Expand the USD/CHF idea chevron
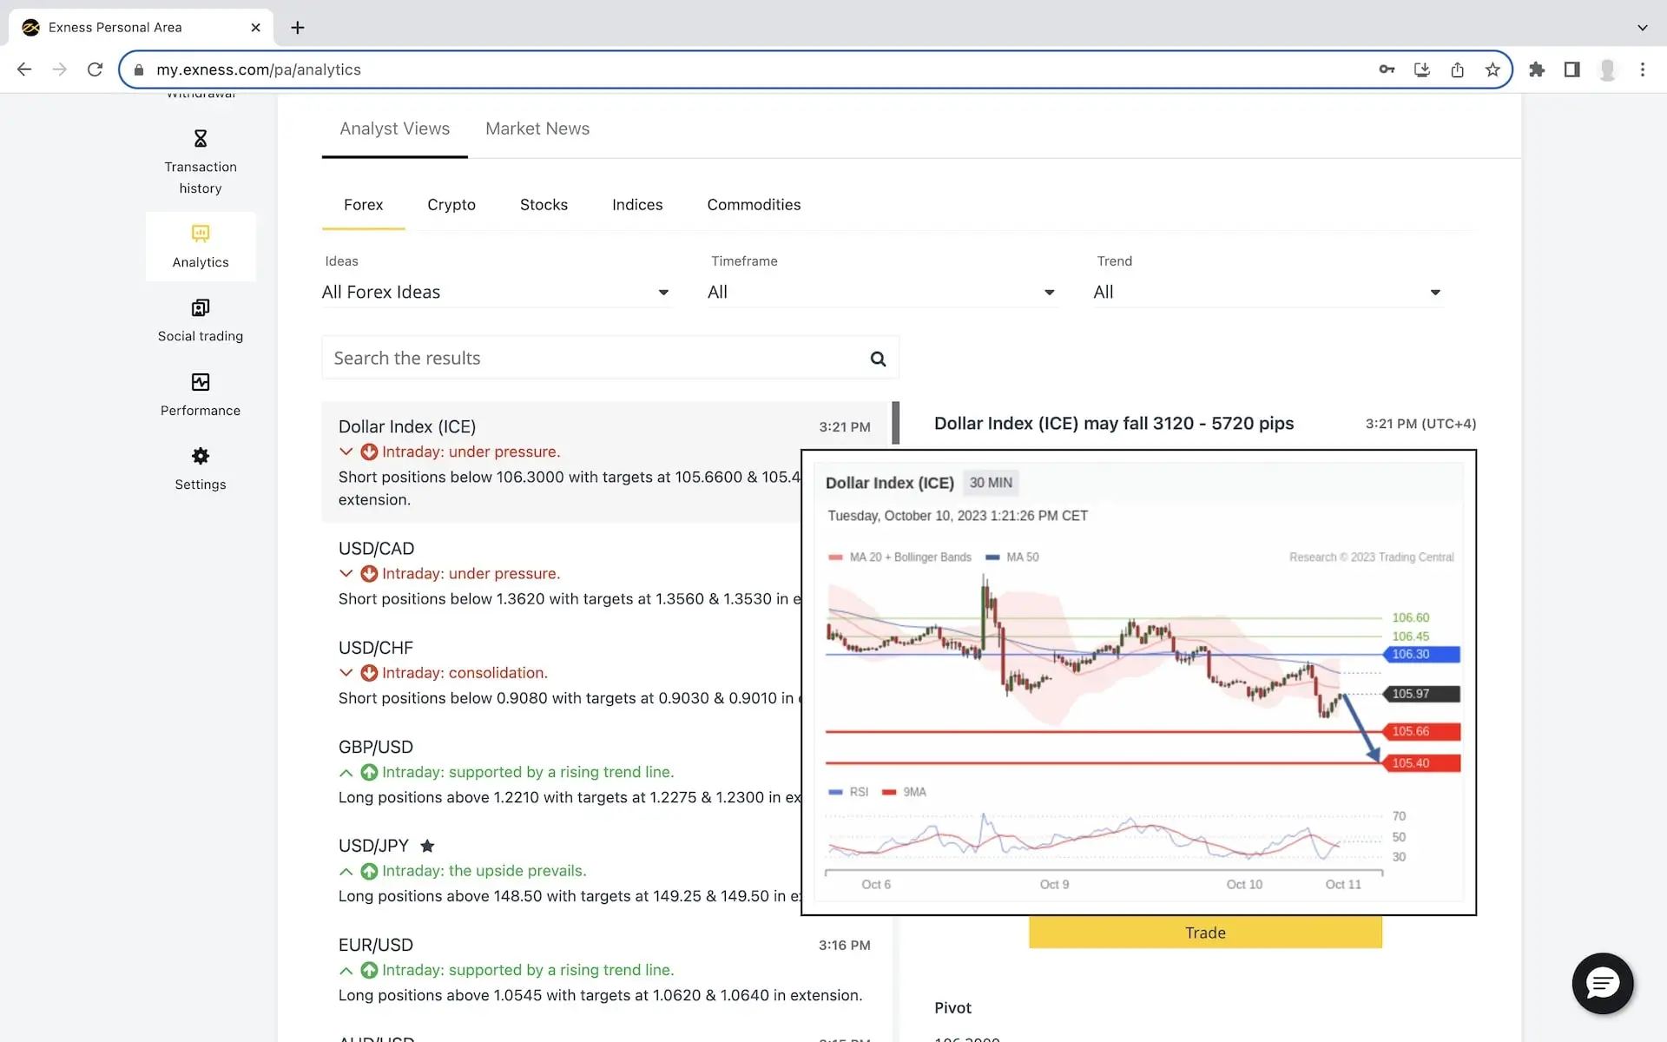This screenshot has height=1042, width=1667. 346,673
